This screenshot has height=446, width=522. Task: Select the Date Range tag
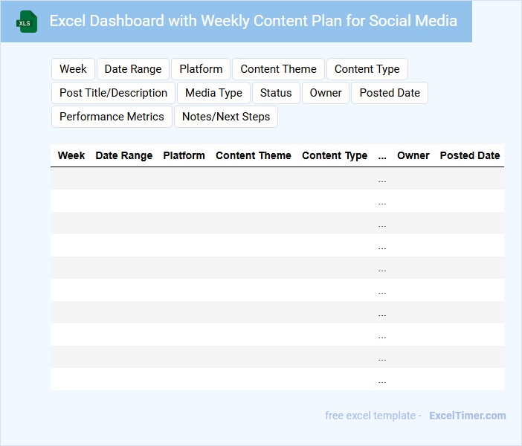[x=133, y=69]
